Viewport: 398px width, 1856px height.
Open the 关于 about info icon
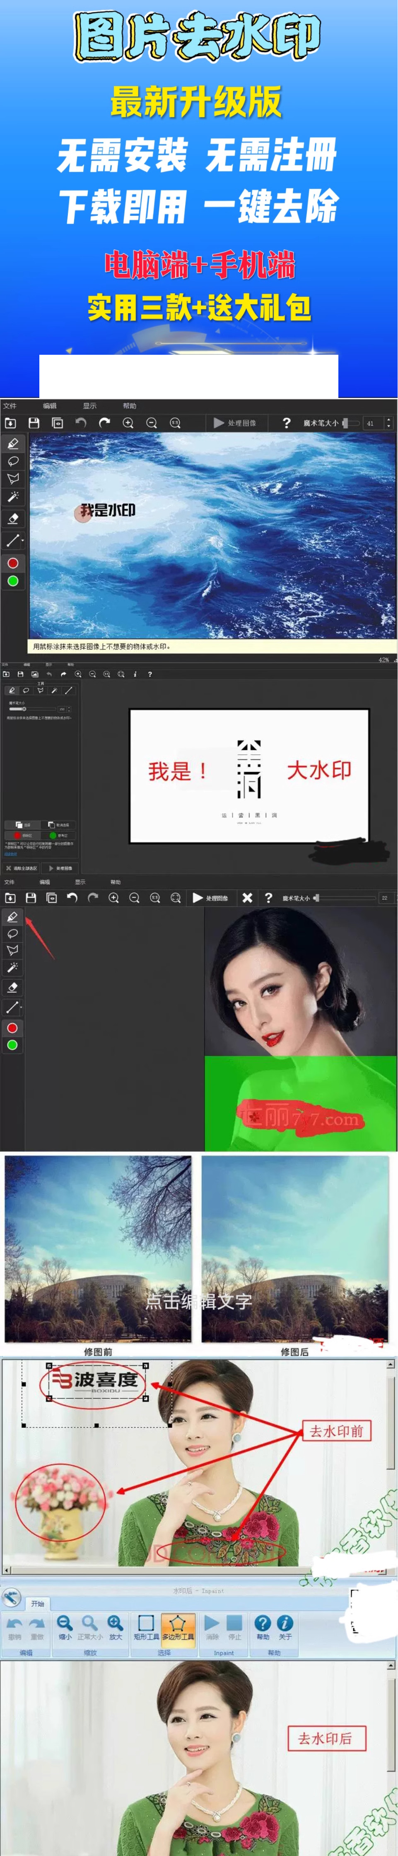click(285, 1625)
